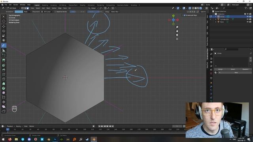
Task: Click the Select material button
Action: 233,69
